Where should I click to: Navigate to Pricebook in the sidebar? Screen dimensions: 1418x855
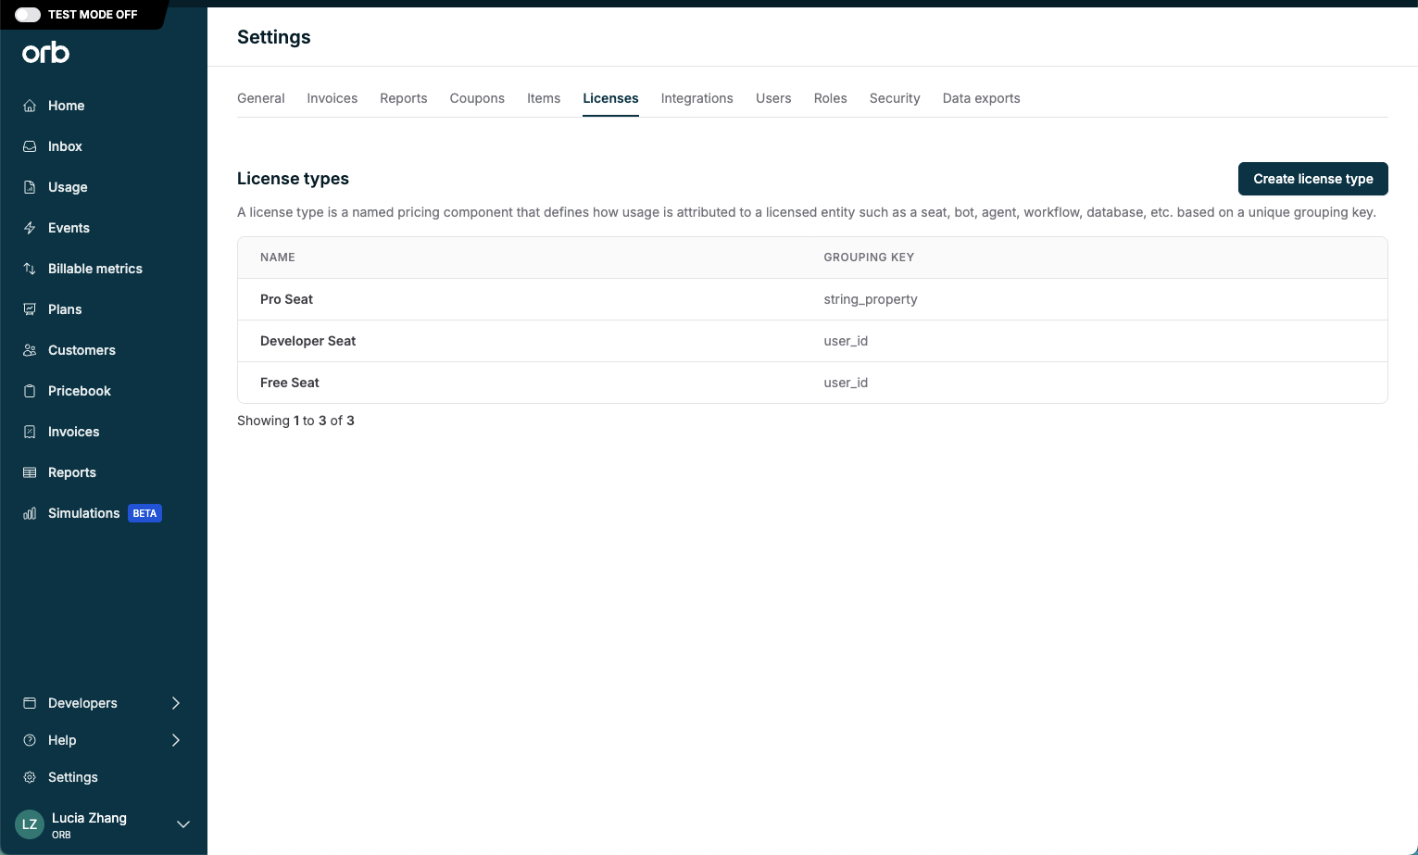80,391
